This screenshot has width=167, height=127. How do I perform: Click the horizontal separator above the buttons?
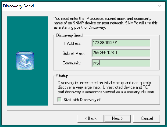[83, 110]
